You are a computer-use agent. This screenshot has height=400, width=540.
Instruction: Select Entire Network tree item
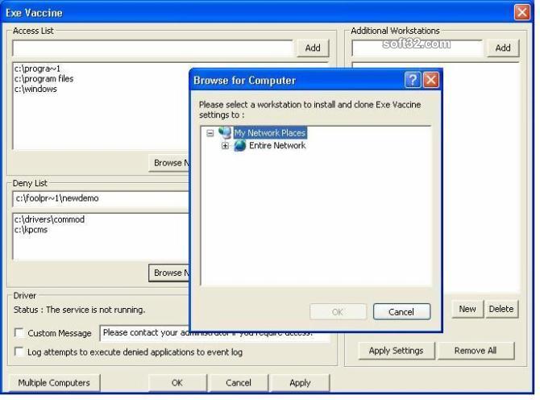pos(277,145)
